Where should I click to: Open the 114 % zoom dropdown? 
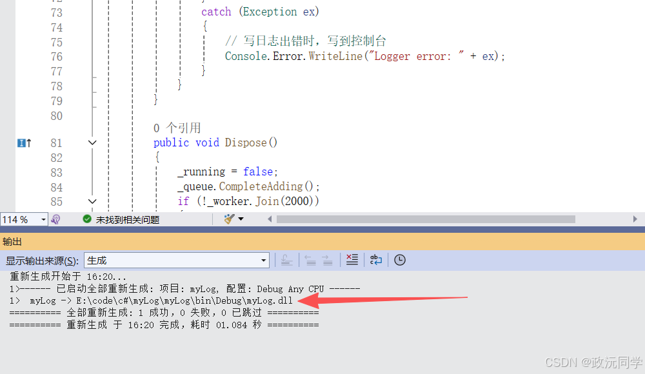point(43,220)
